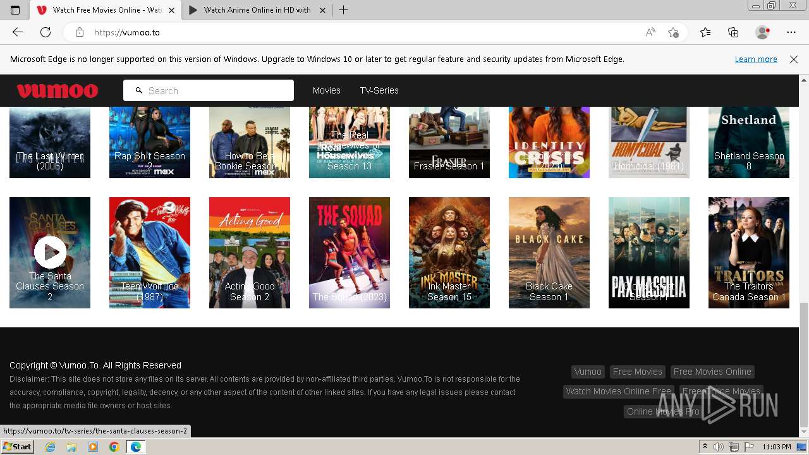Open the Black Cake Season 1 poster
The width and height of the screenshot is (809, 455).
click(549, 253)
